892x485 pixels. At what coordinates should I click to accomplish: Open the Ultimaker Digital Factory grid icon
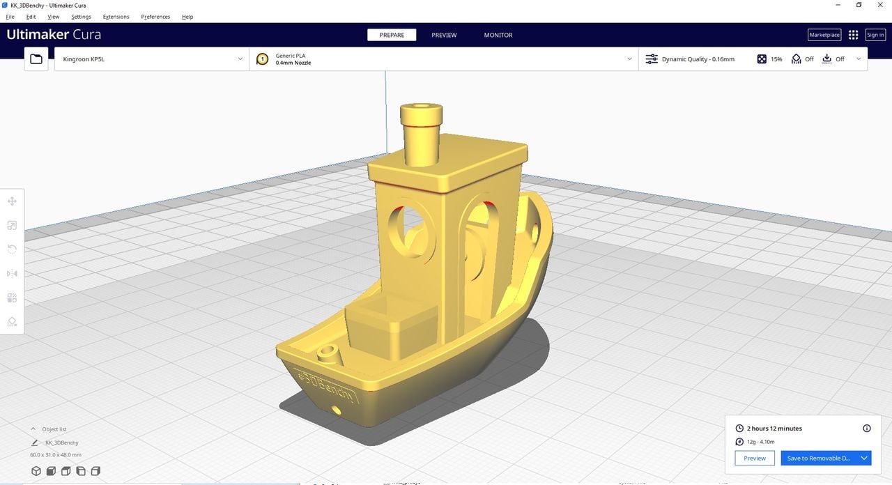853,34
